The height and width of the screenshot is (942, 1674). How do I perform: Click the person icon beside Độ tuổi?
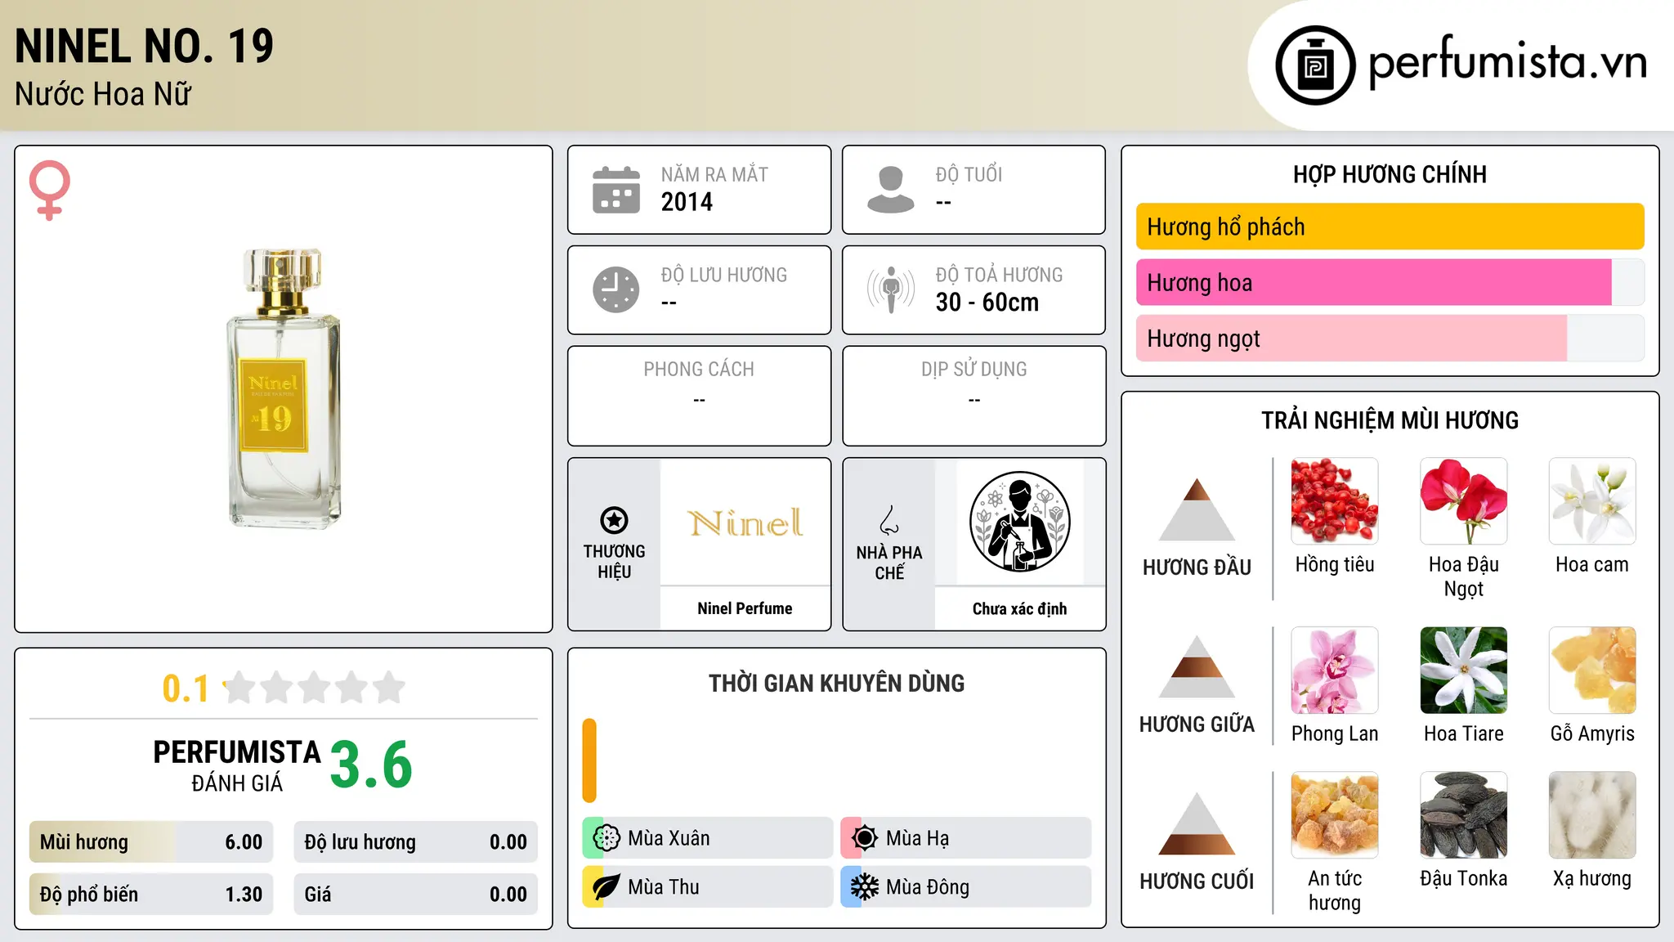[891, 190]
